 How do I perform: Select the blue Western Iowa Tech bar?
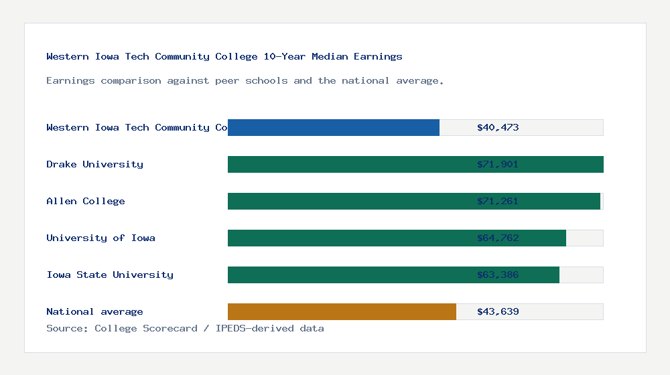click(x=333, y=128)
